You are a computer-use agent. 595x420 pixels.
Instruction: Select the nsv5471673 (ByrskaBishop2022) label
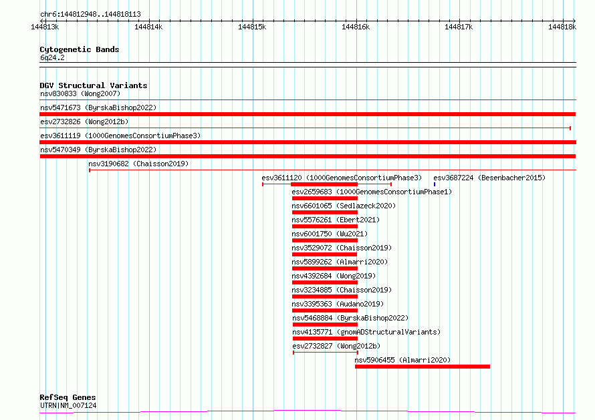coord(98,108)
